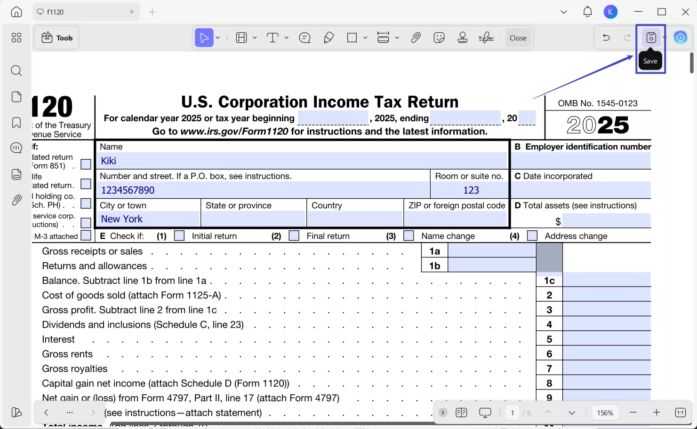This screenshot has width=697, height=429.
Task: Select the Stamp tool
Action: click(463, 38)
